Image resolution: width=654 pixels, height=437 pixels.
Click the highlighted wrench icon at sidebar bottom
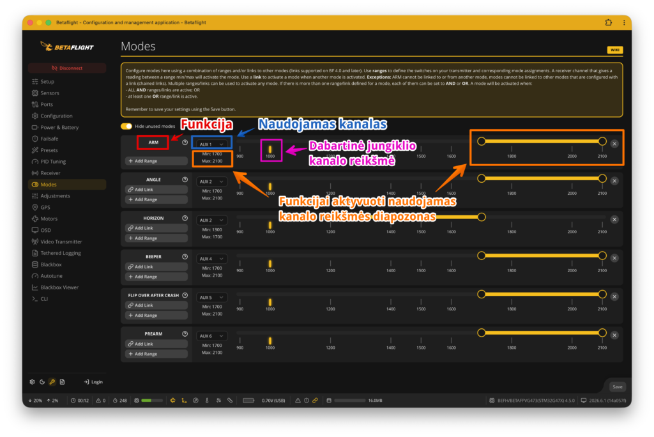52,381
